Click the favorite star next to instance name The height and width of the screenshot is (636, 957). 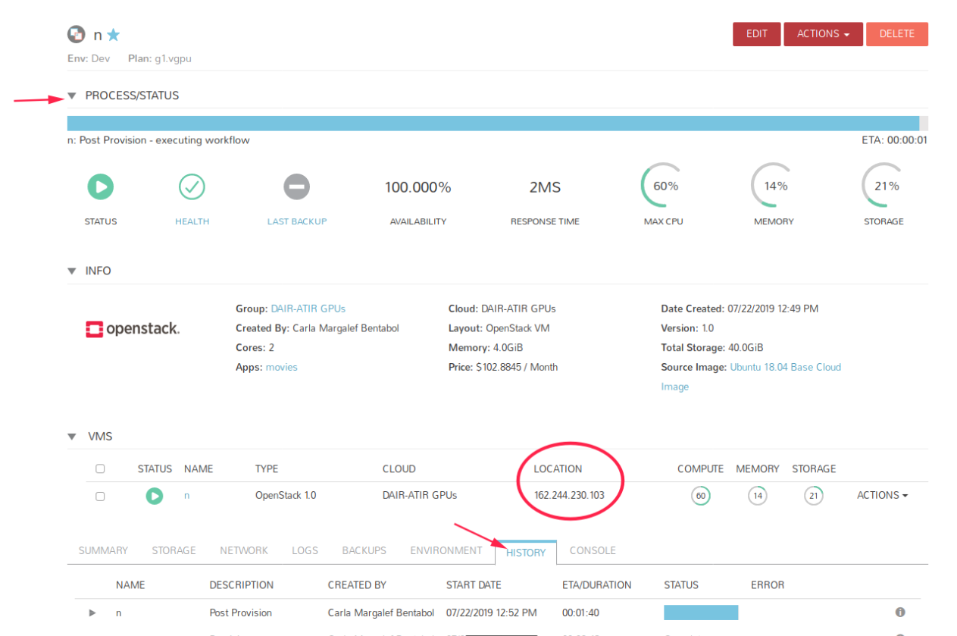click(x=114, y=35)
